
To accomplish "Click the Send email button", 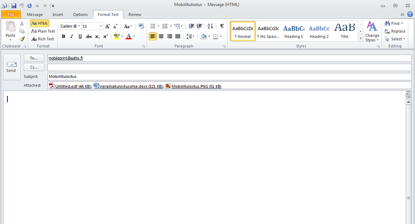I will pyautogui.click(x=11, y=67).
